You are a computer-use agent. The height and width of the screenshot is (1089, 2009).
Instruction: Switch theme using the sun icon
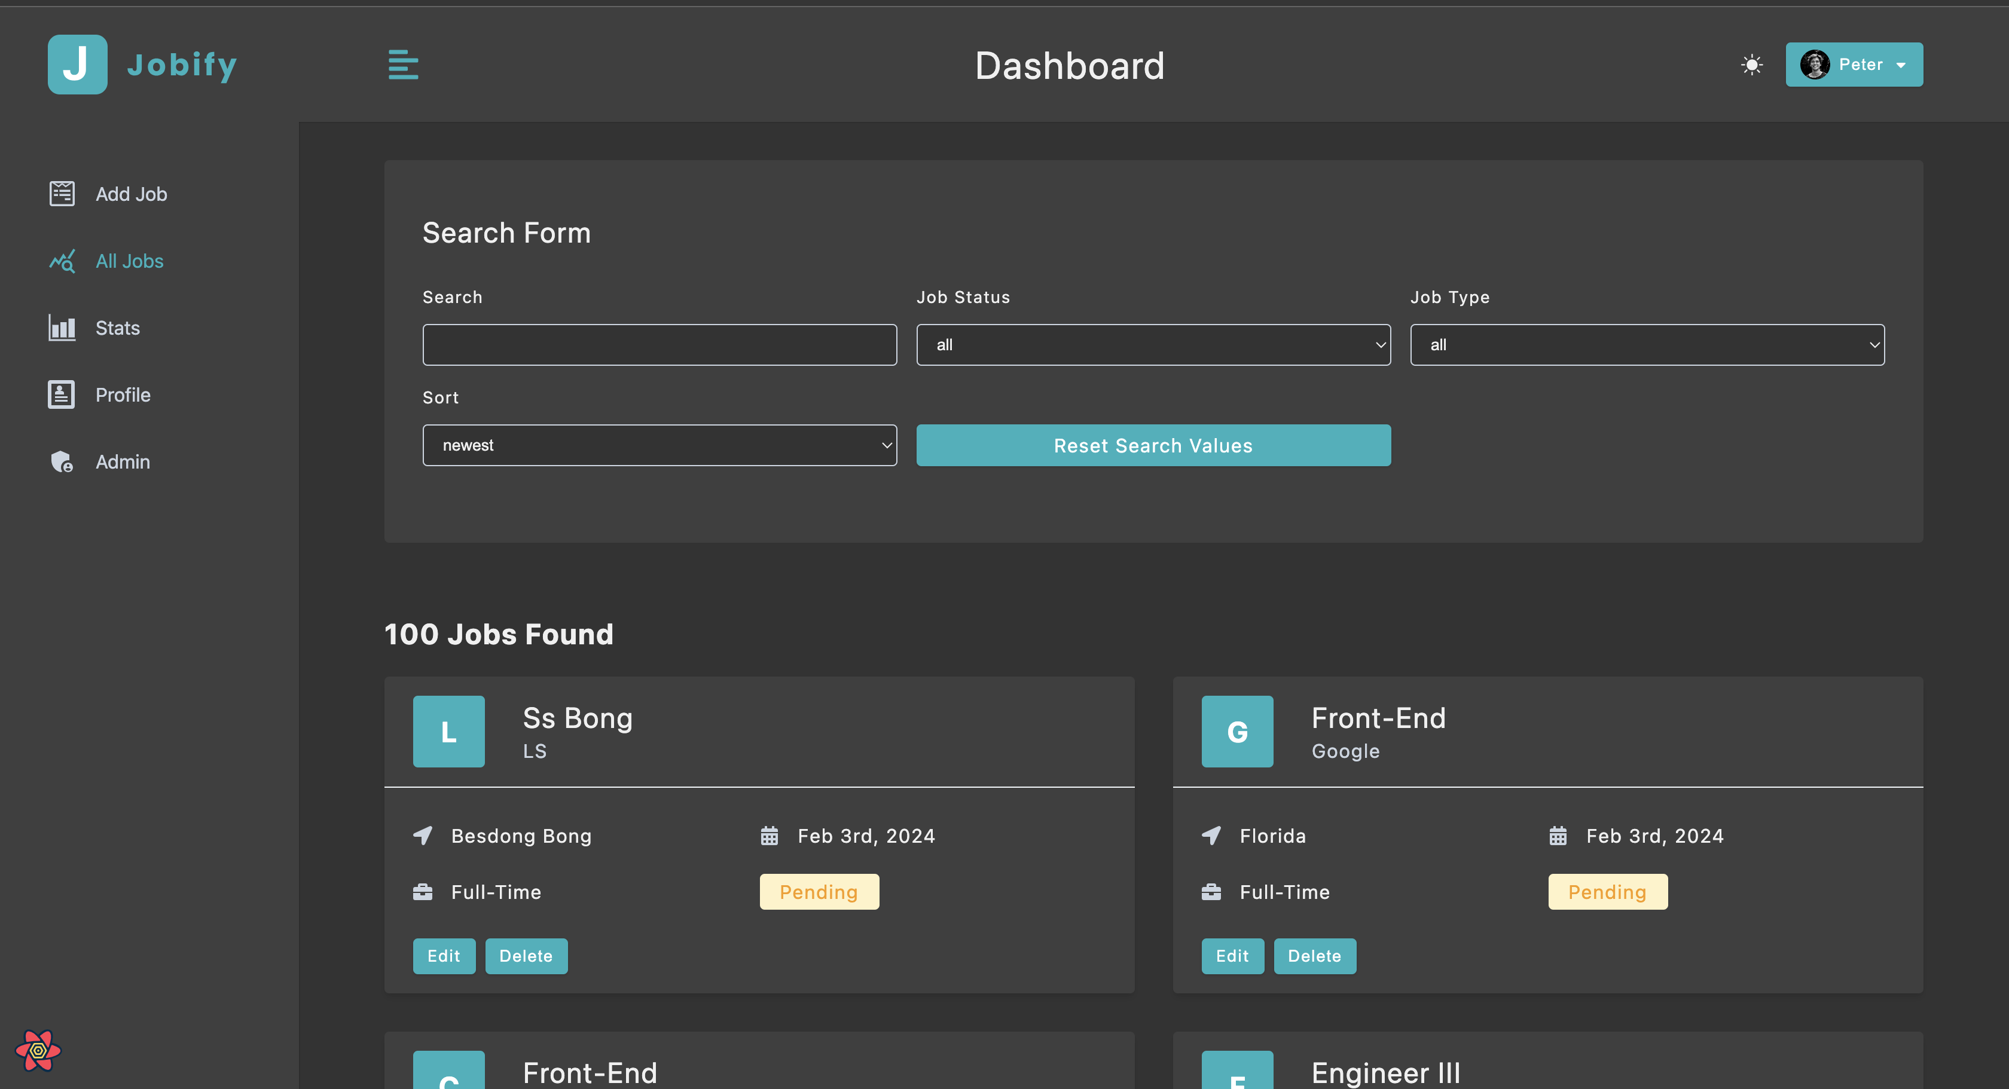[x=1752, y=65]
